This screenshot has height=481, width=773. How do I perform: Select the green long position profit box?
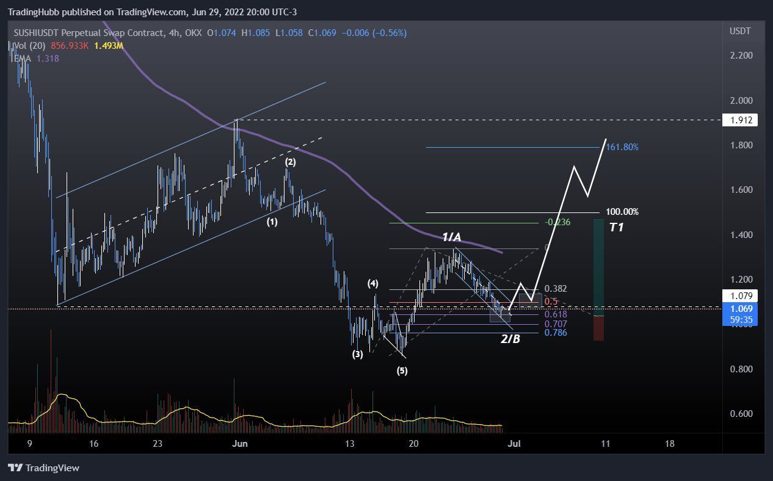tap(598, 267)
